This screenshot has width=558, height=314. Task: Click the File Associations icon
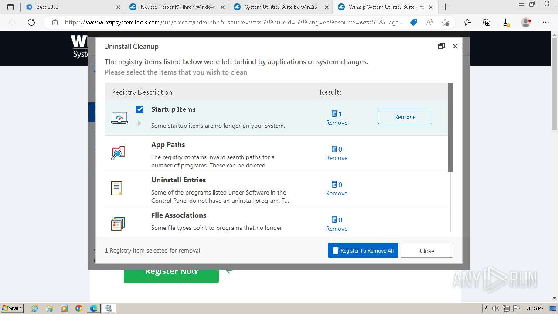118,224
